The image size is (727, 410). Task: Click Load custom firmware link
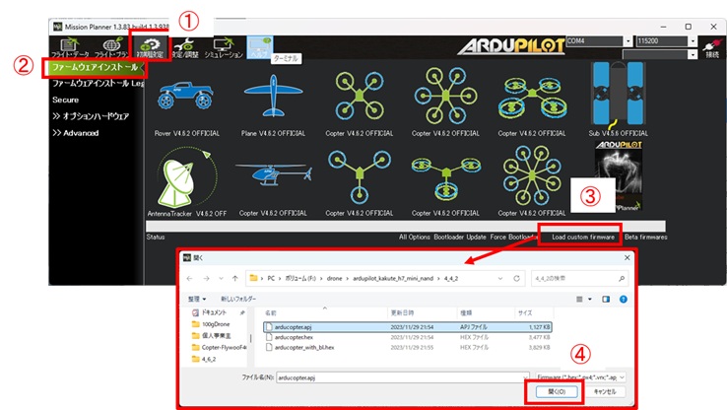(x=583, y=237)
